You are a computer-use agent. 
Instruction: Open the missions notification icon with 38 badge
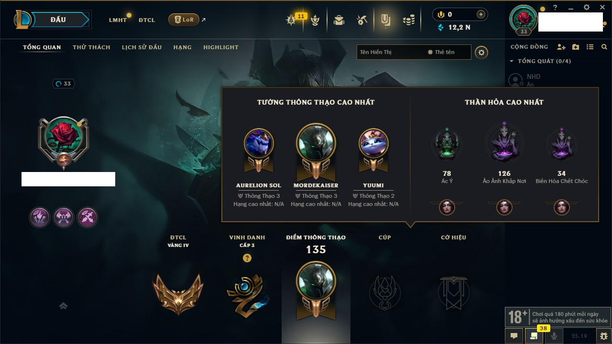534,335
